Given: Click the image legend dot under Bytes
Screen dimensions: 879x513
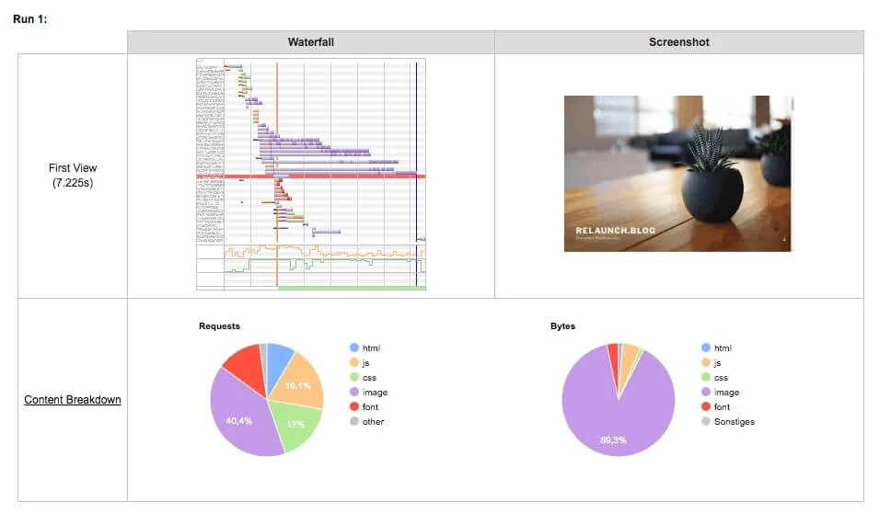Looking at the screenshot, I should pyautogui.click(x=706, y=392).
